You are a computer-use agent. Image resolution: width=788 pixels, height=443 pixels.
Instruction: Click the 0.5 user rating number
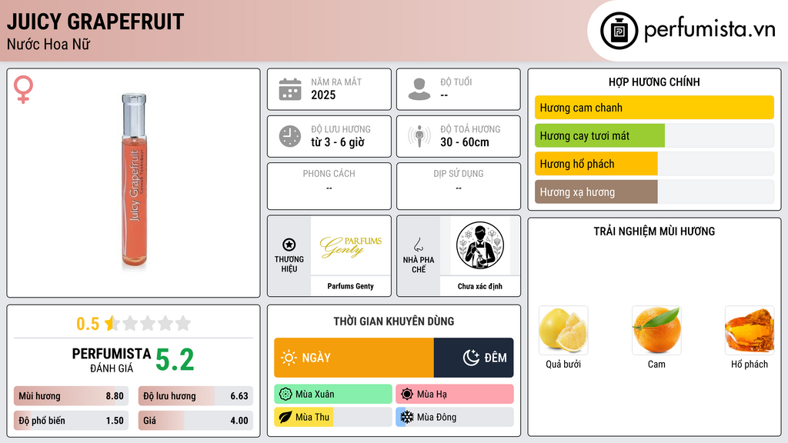pos(88,324)
